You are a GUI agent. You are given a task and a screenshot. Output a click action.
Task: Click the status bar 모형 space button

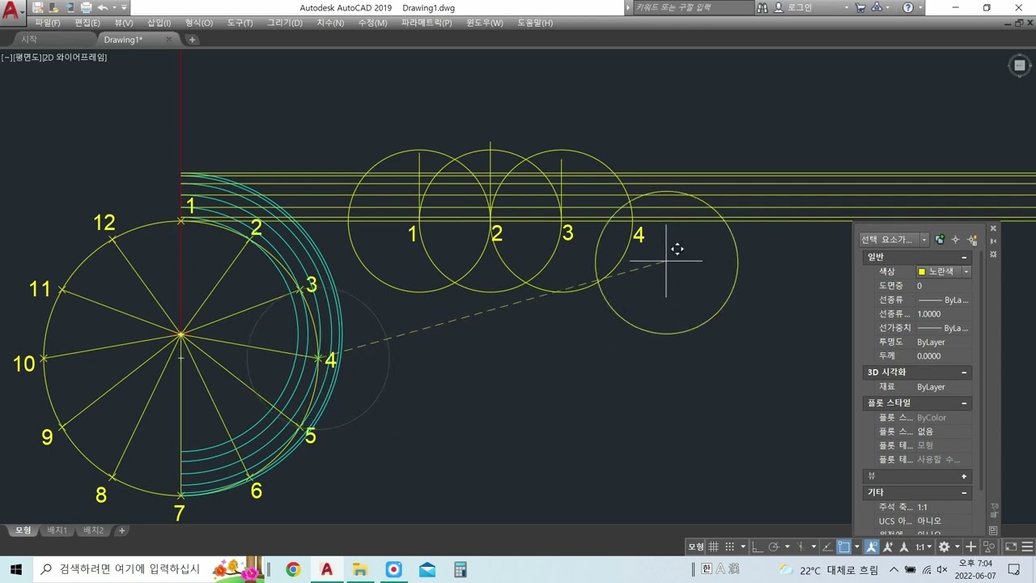point(696,547)
